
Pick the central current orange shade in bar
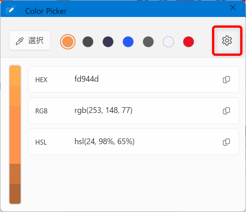pyautogui.click(x=15, y=135)
